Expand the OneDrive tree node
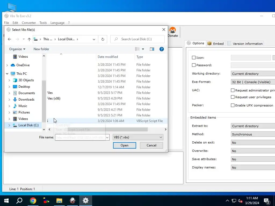 tap(7, 65)
